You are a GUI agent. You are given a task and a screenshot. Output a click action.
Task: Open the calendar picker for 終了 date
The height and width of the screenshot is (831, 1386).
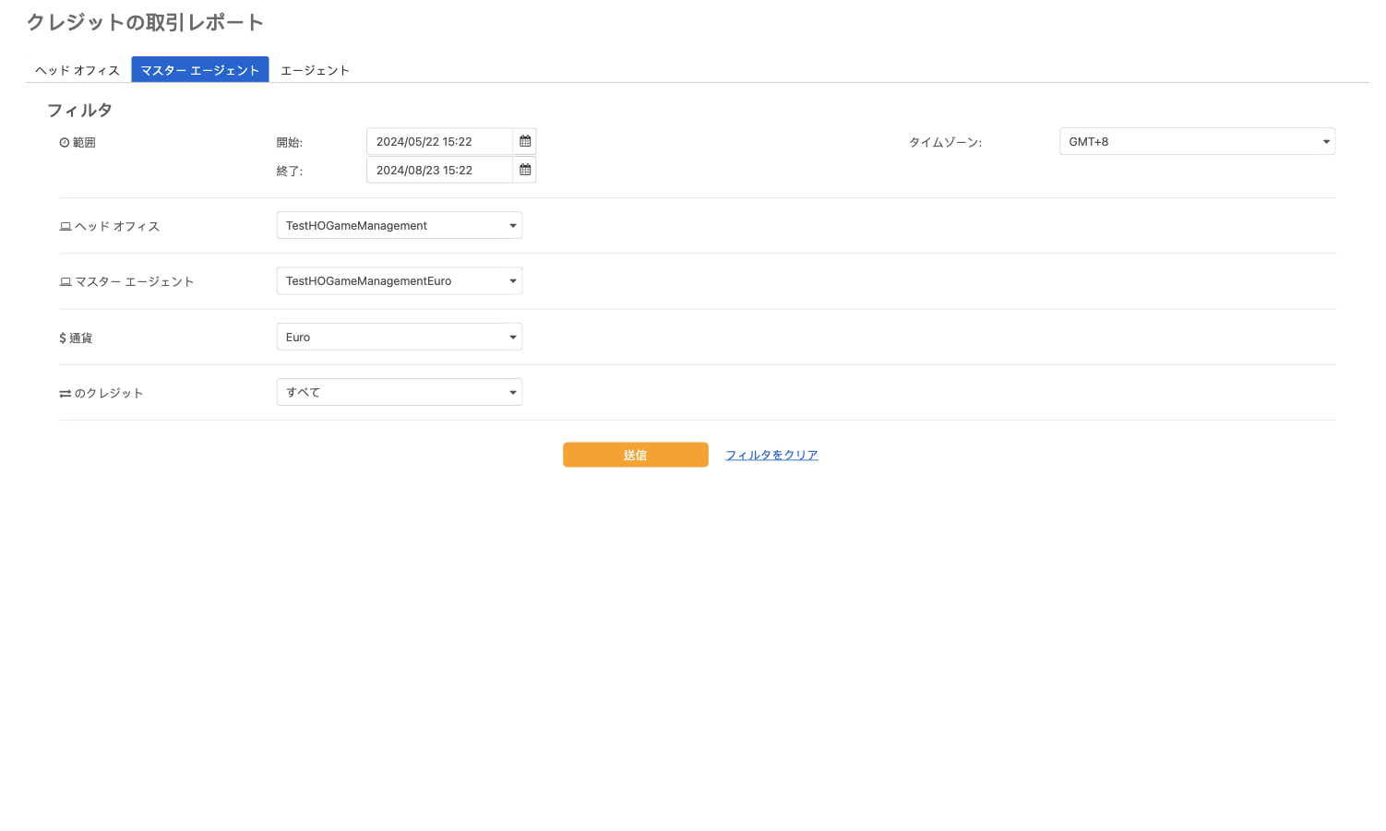[525, 170]
